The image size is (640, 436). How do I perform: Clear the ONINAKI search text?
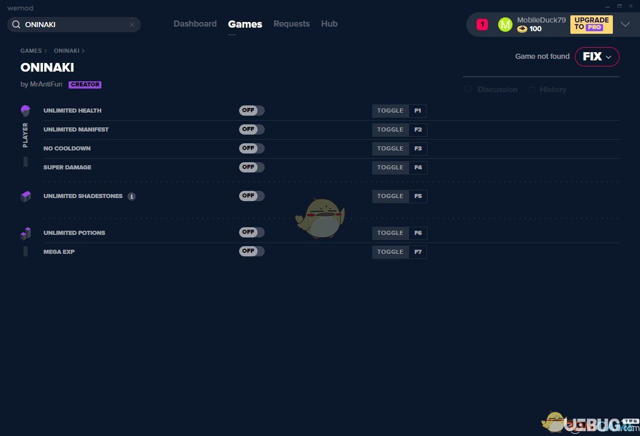tap(132, 25)
